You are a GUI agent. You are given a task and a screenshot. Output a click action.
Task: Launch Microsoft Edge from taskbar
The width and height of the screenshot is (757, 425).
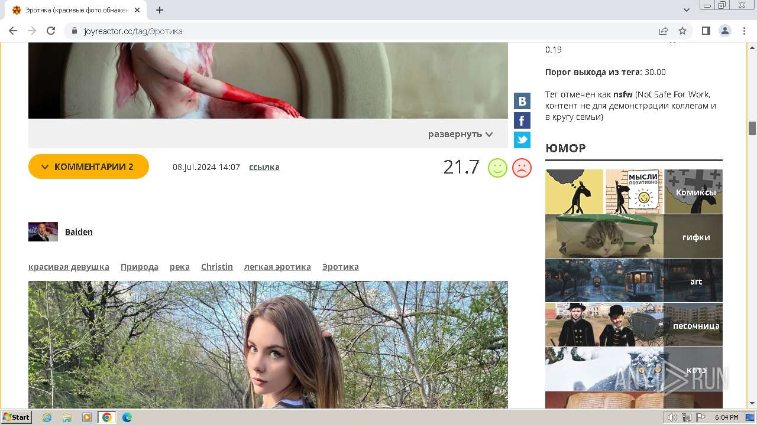(x=127, y=417)
